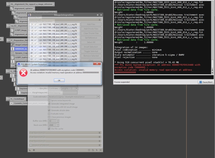The width and height of the screenshot is (215, 158).
Task: Click gear icon of Cosmetic_Corre process
Action: click(12, 103)
